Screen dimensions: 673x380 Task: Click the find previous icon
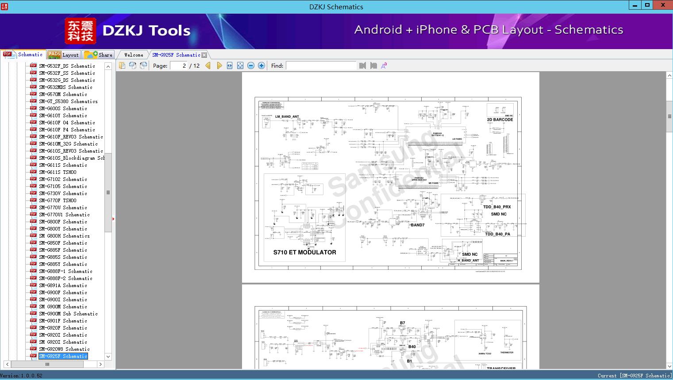pos(363,65)
